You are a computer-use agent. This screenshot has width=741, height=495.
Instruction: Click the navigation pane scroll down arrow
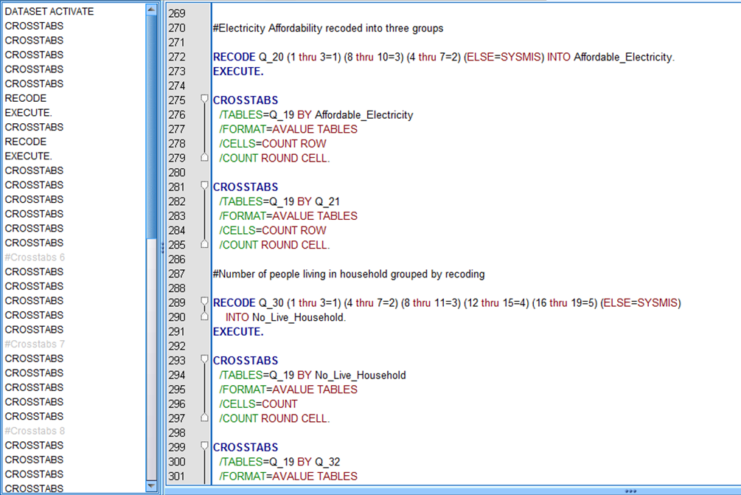click(x=151, y=486)
